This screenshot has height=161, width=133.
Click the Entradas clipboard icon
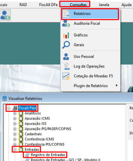pos(21,150)
